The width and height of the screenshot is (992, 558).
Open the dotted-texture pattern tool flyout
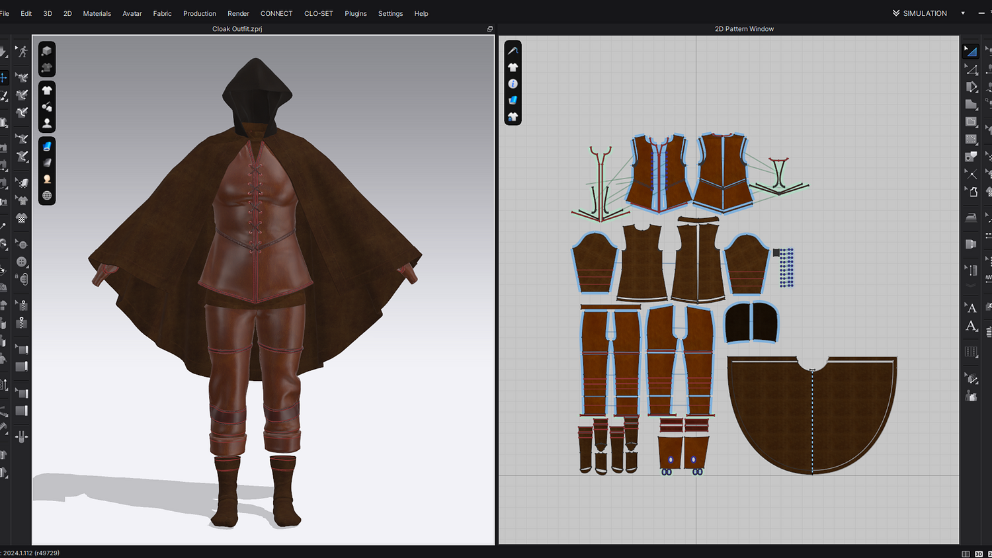tap(970, 139)
